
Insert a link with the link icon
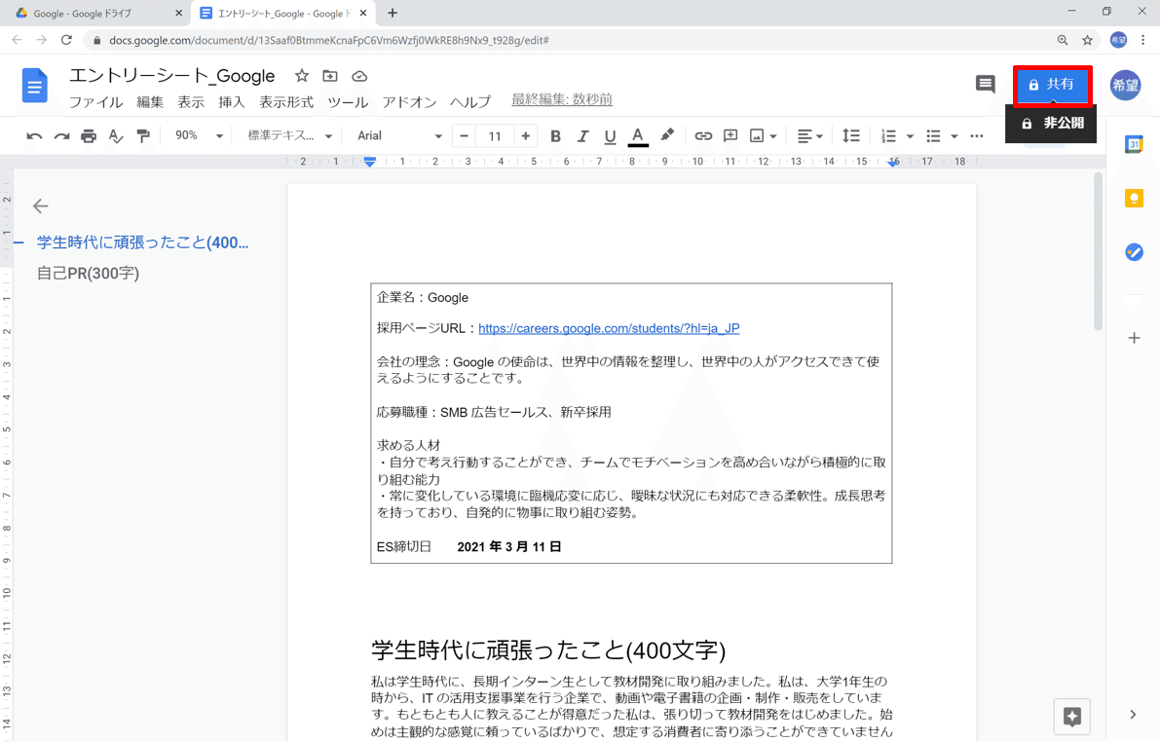point(703,135)
